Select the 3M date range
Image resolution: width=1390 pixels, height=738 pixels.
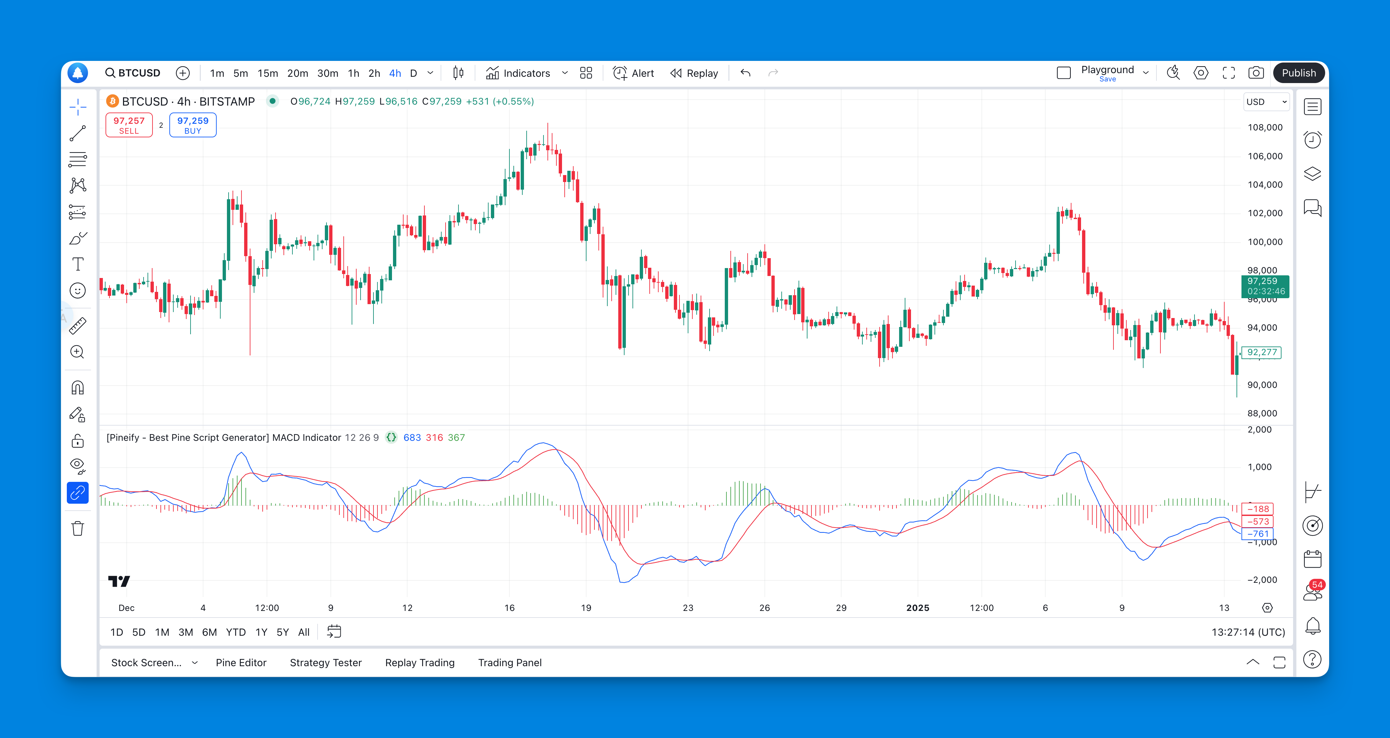(x=185, y=632)
